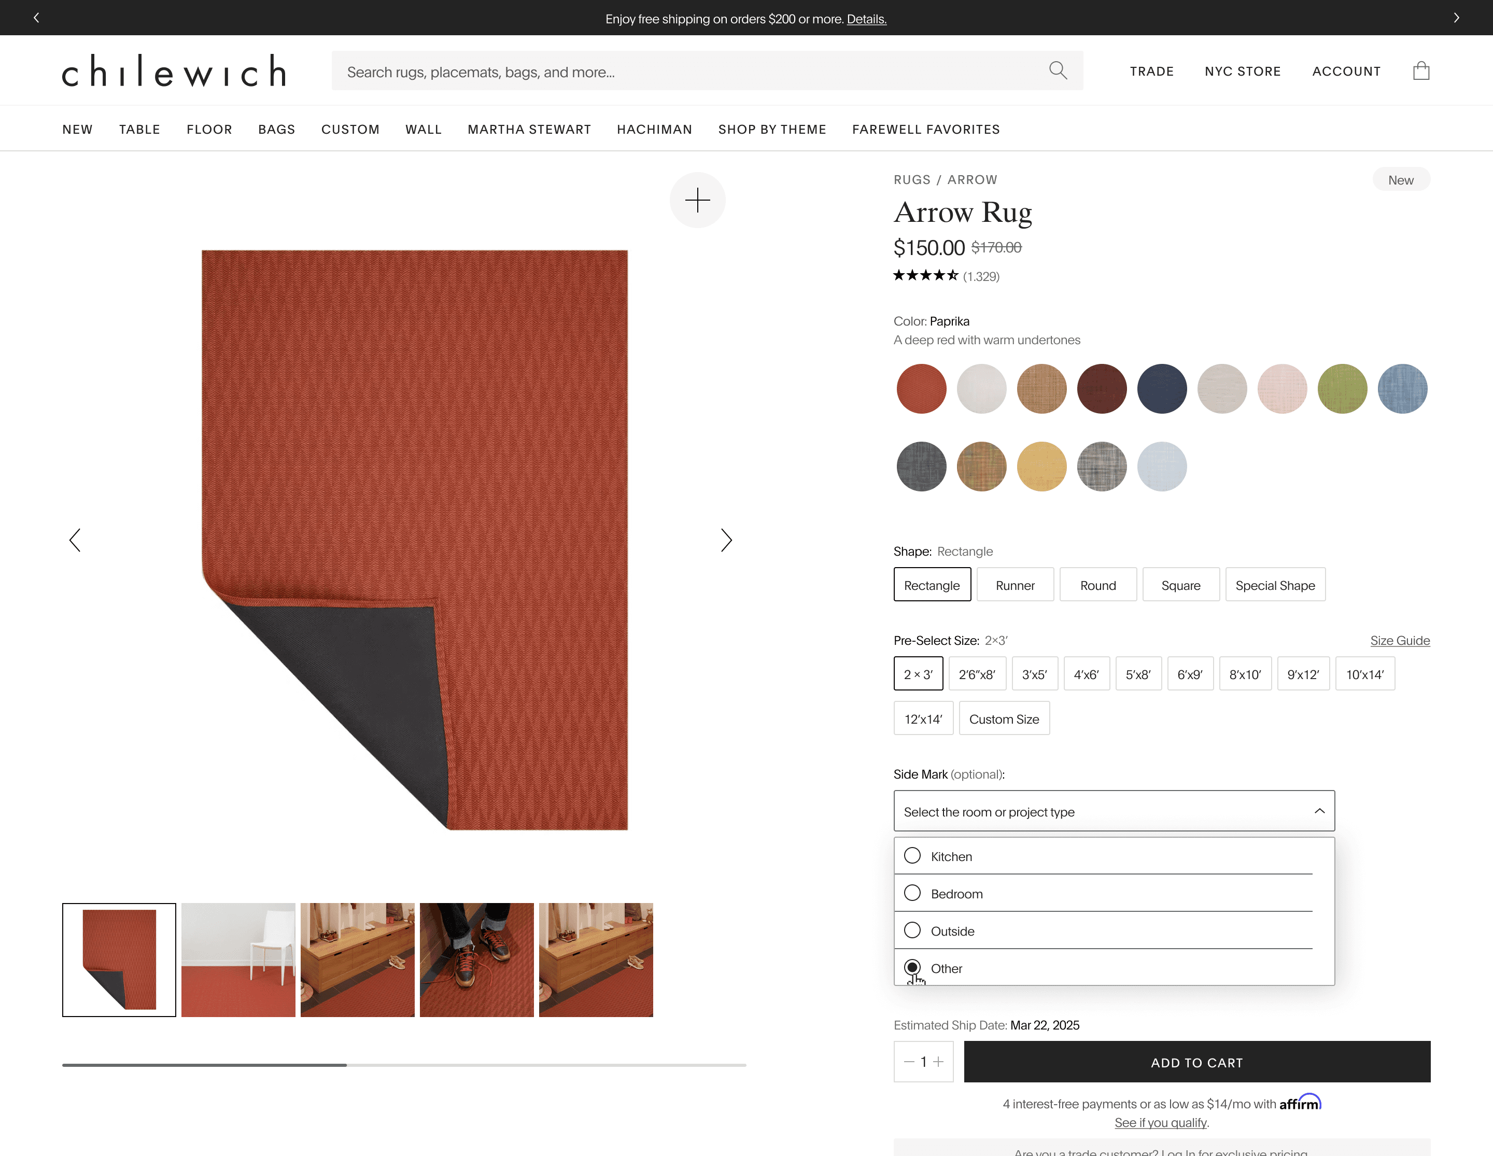This screenshot has width=1493, height=1156.
Task: Click the search magnifier icon
Action: click(x=1058, y=71)
